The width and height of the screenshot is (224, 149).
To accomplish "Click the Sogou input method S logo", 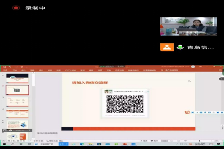I will [187, 112].
